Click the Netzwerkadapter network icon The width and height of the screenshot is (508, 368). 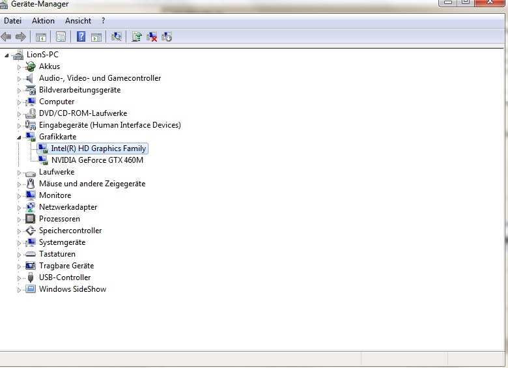(31, 207)
